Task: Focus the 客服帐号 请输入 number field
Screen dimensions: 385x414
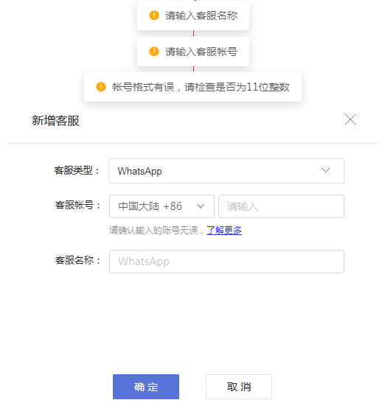Action: pyautogui.click(x=281, y=206)
